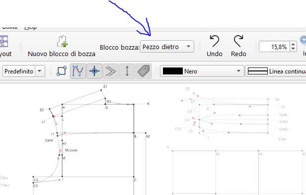306x195 pixels.
Task: Open the Linea continua line type selector
Action: [x=276, y=71]
